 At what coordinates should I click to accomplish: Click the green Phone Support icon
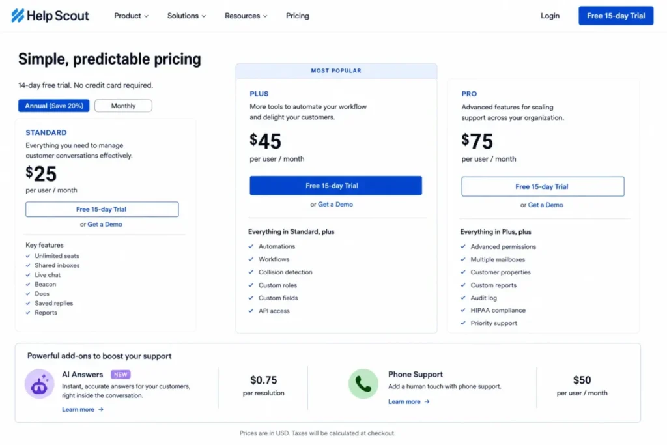(363, 384)
